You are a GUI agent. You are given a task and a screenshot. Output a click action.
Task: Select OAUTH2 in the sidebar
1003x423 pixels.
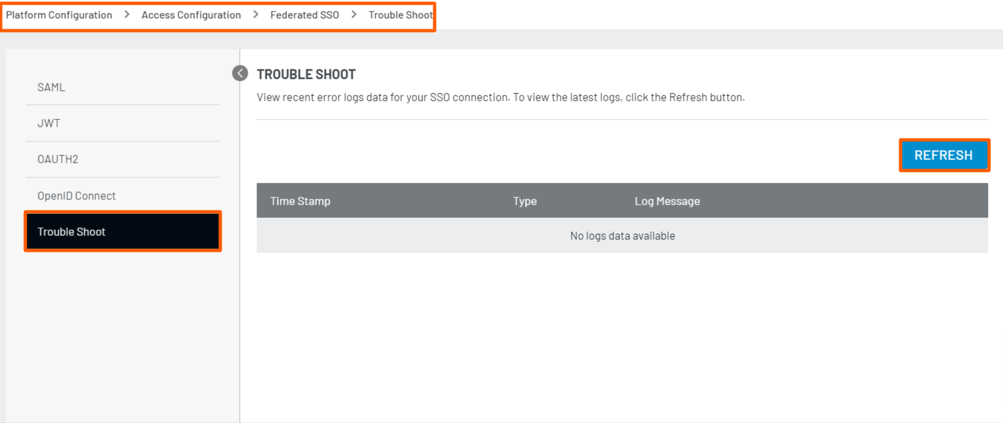[58, 160]
